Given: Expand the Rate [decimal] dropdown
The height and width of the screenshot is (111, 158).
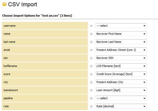Looking at the screenshot, I should point(121,106).
